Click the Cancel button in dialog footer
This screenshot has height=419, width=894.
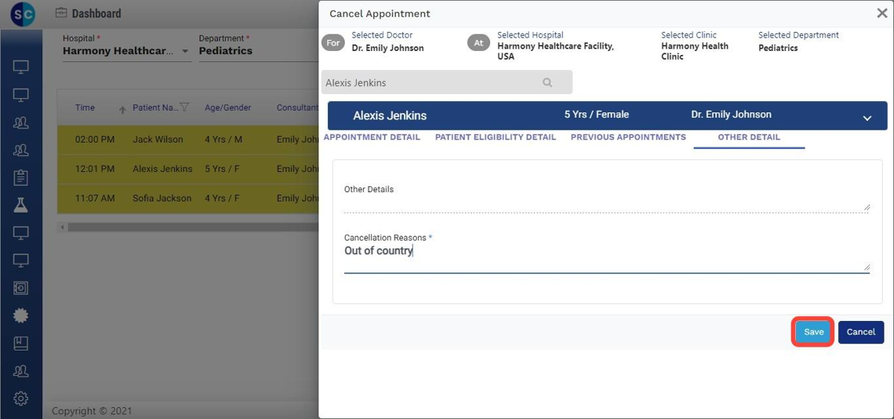(x=861, y=332)
